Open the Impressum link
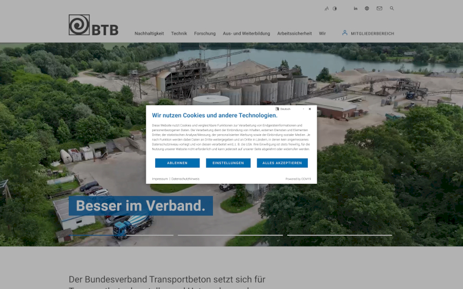Image resolution: width=463 pixels, height=289 pixels. [160, 179]
